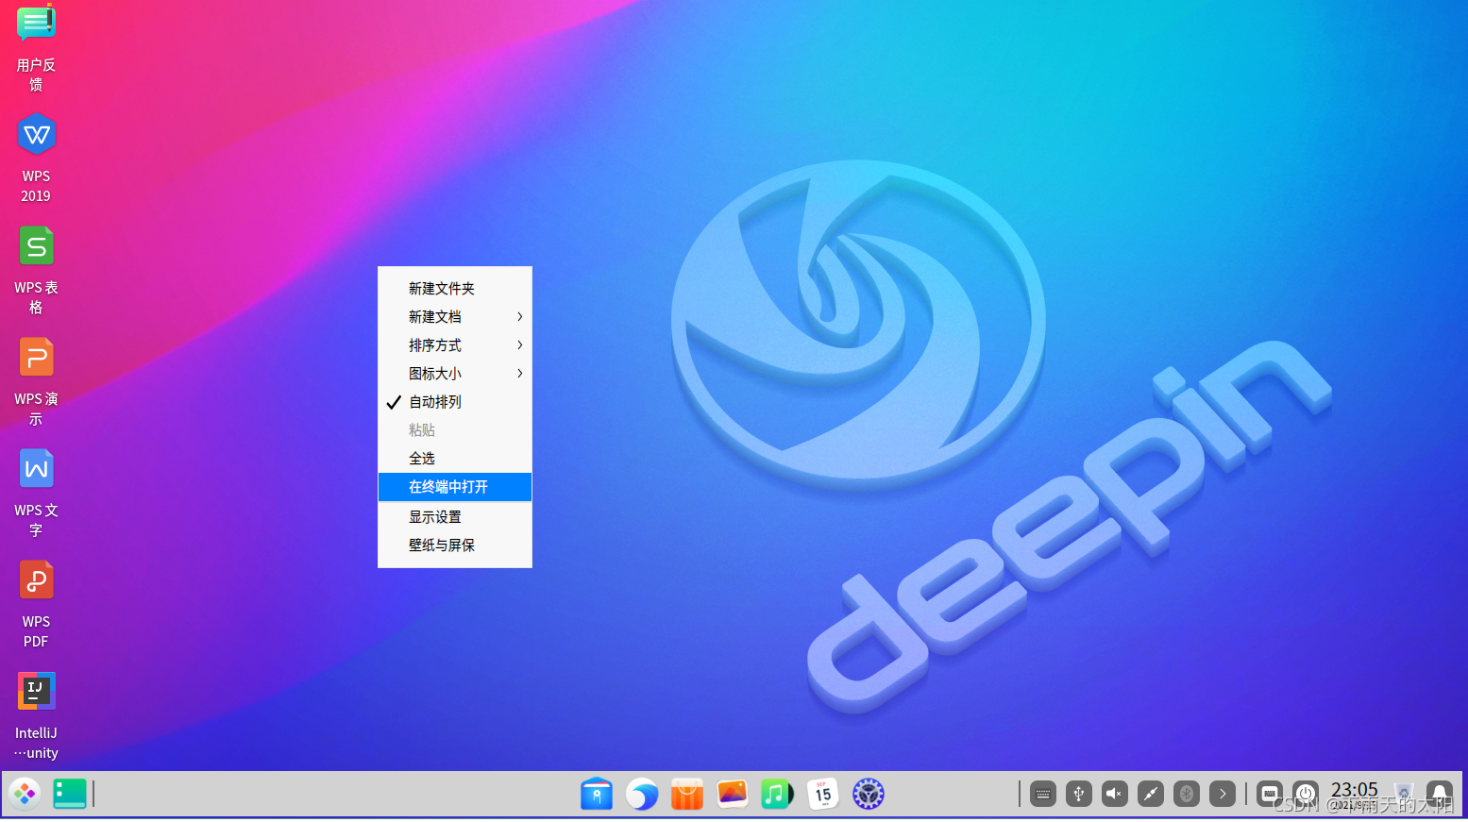Open the deepin launcher in the dock

pos(25,794)
